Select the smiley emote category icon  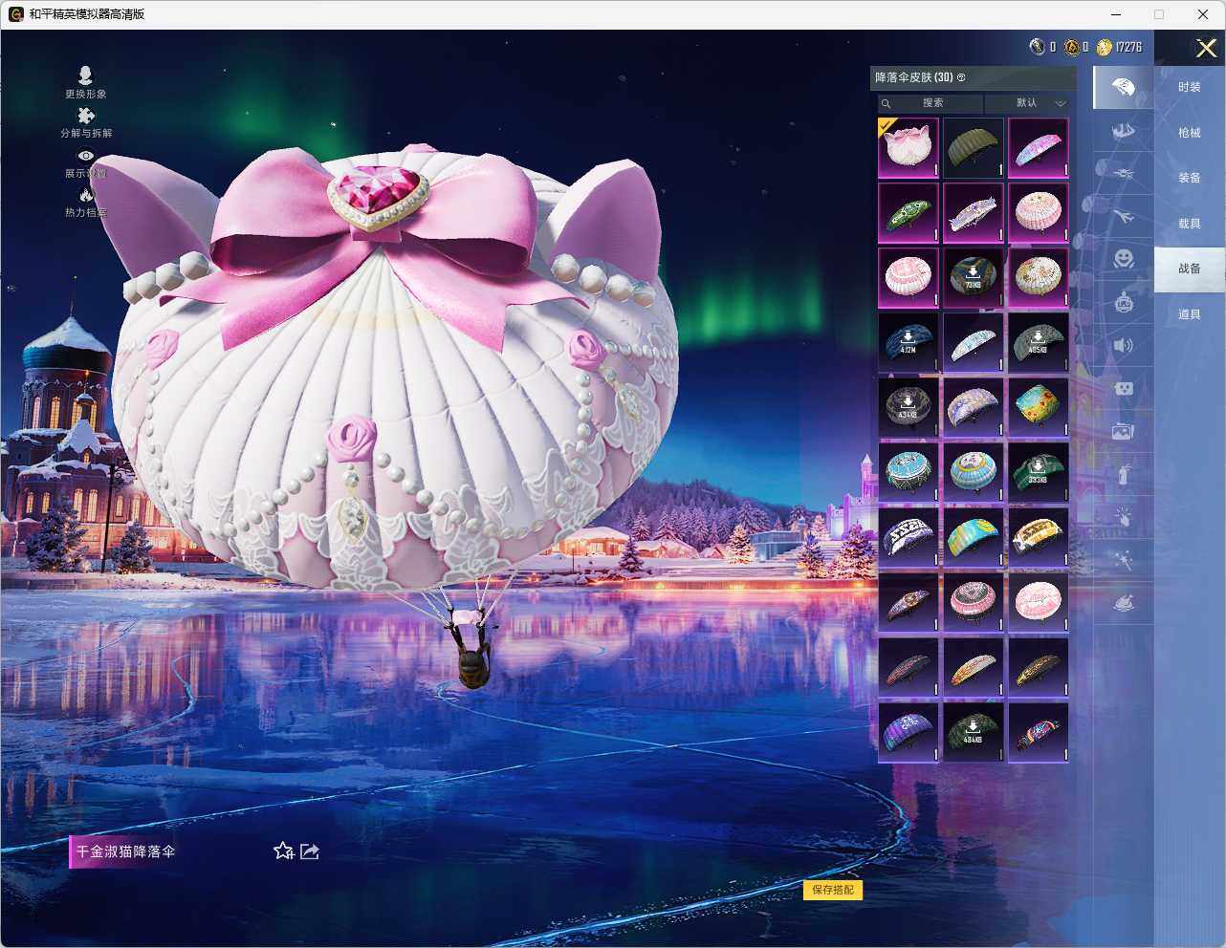tap(1123, 259)
